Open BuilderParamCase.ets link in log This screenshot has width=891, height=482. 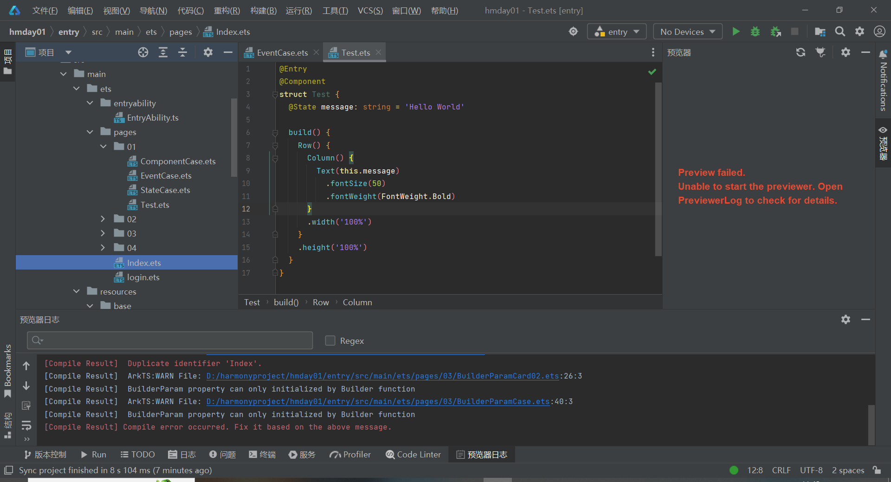(x=378, y=401)
